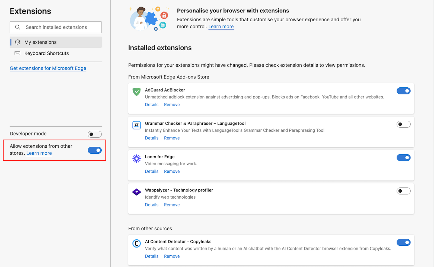Viewport: 434px width, 267px height.
Task: Toggle Allow extensions from other stores
Action: click(95, 150)
